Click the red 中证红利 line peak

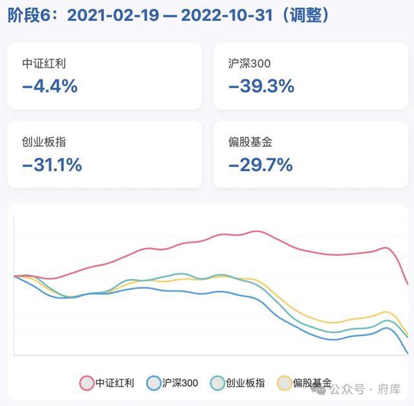[256, 232]
